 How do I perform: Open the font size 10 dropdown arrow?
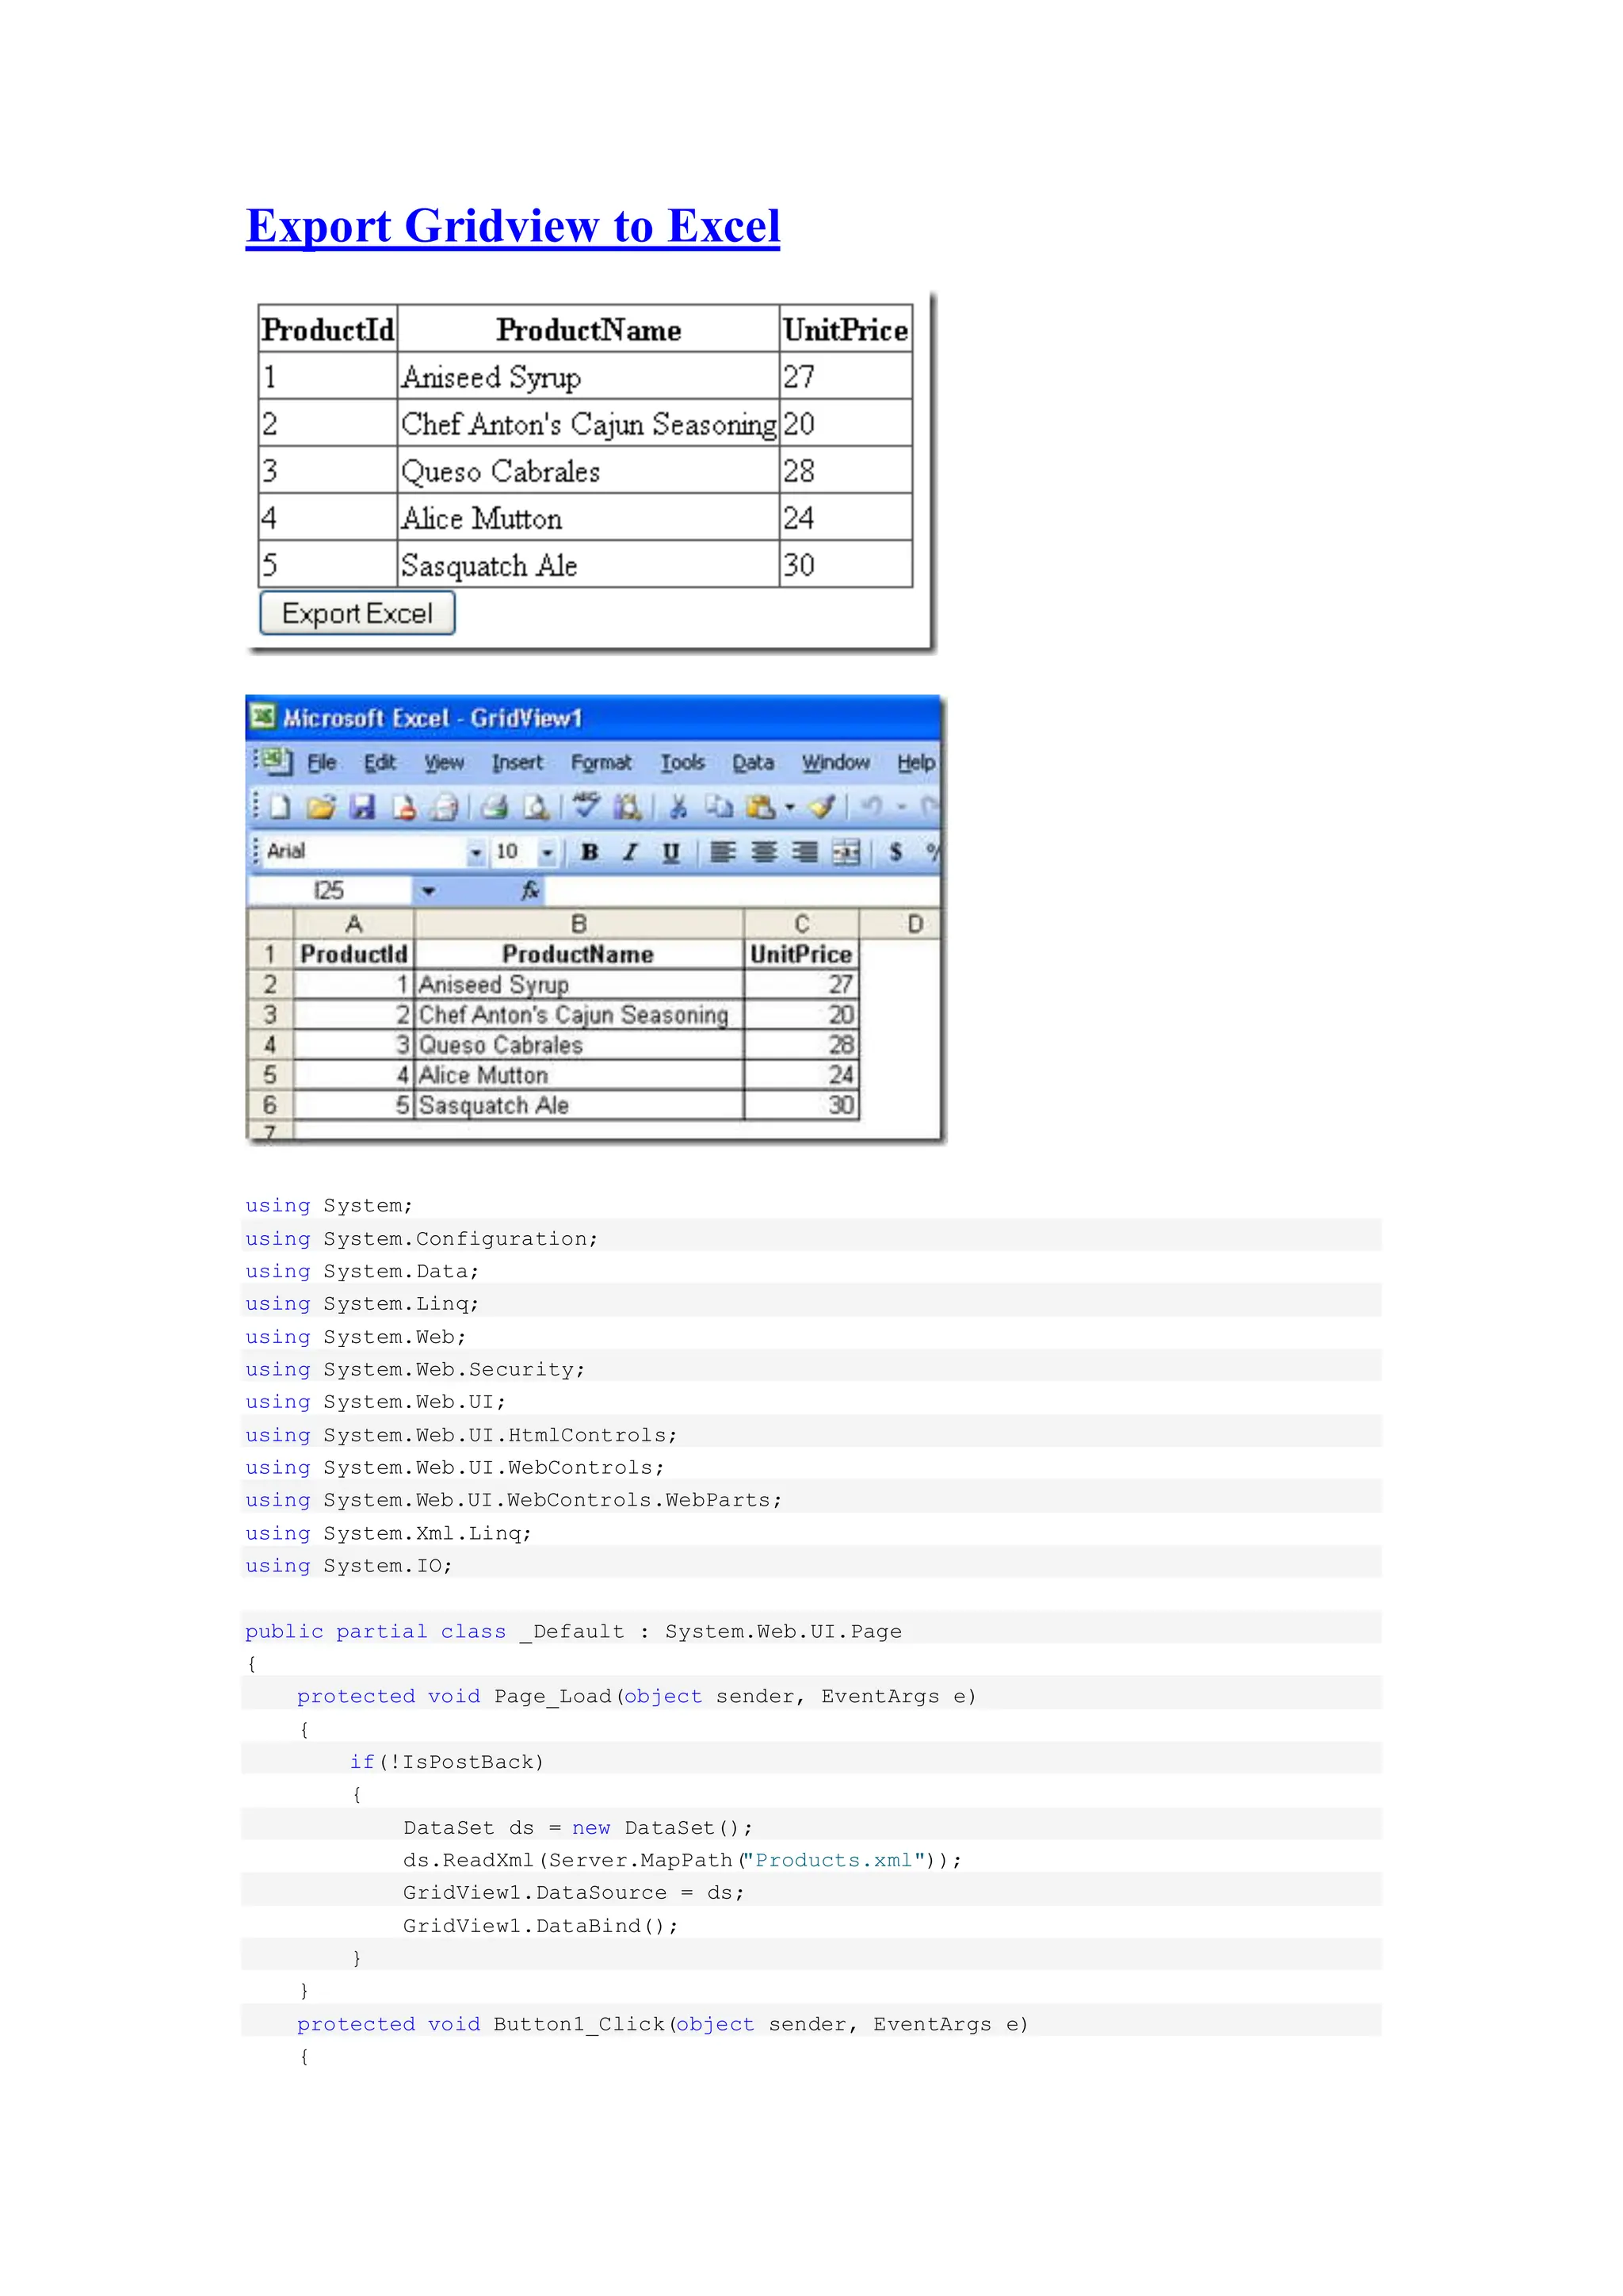tap(547, 852)
